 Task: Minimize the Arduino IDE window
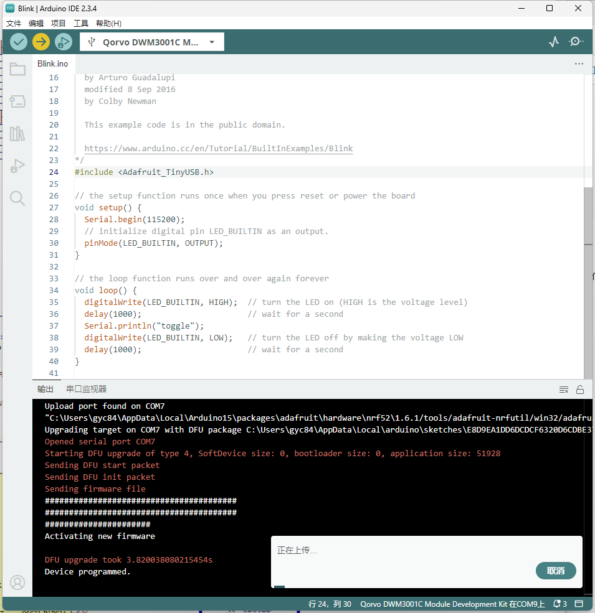(521, 8)
